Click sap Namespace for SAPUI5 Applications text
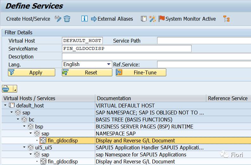The image size is (251, 165). point(141,155)
